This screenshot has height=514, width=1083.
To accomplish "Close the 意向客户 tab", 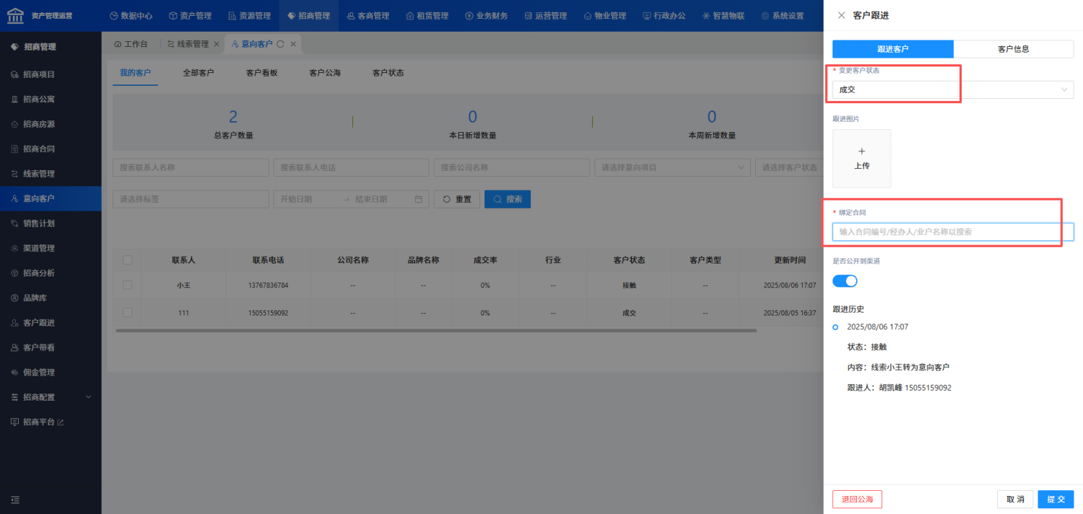I will click(x=293, y=44).
